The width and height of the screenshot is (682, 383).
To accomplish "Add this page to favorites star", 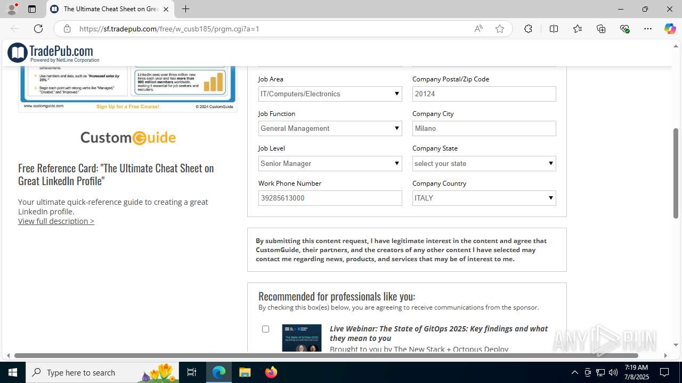I will click(x=500, y=29).
